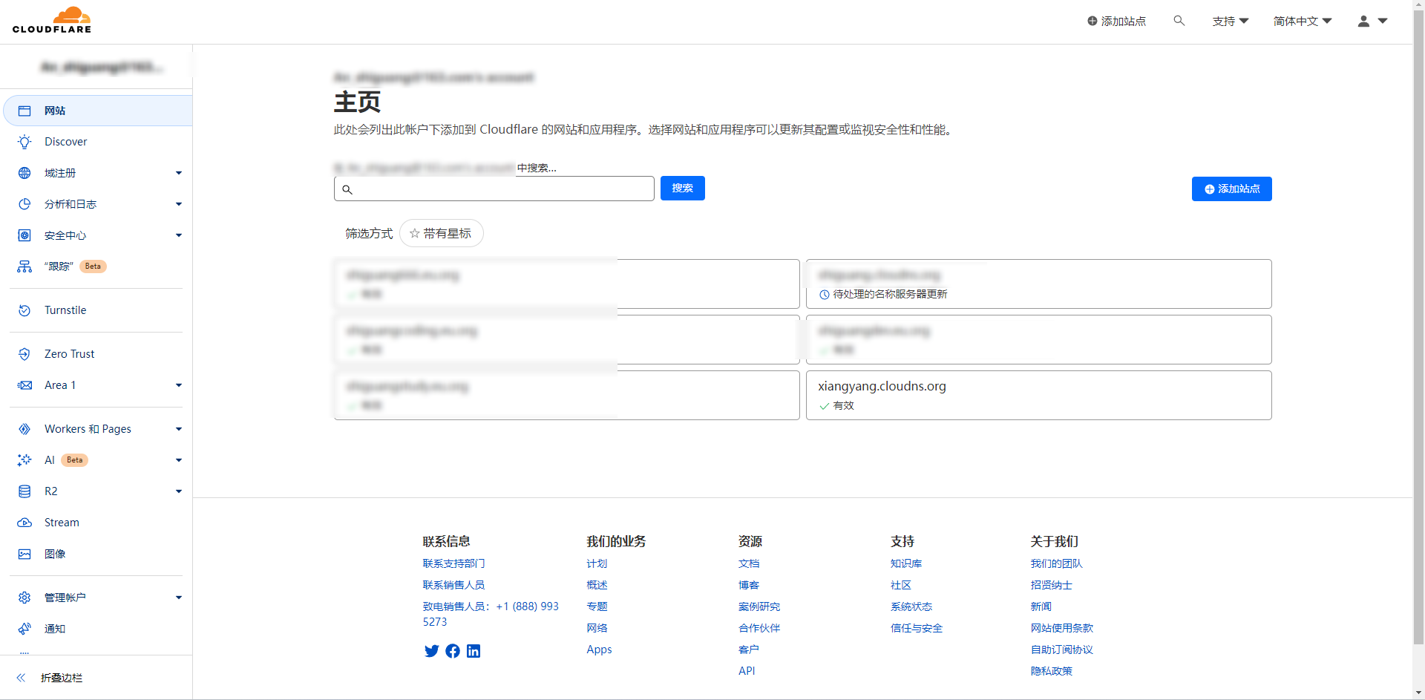Click the 信任与安全 footer link
1425x700 pixels.
coord(917,628)
